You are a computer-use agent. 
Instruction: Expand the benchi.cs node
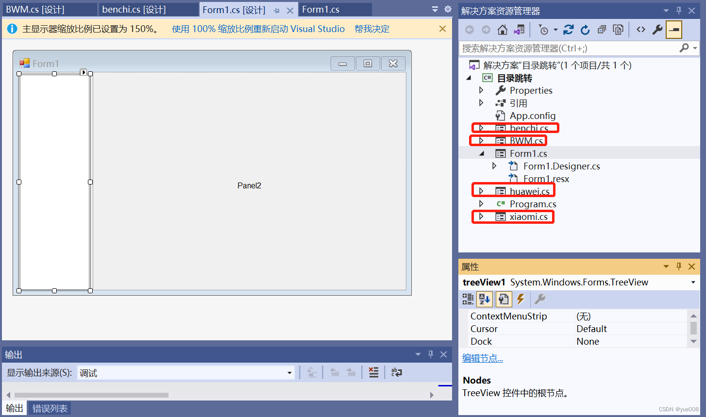(481, 128)
